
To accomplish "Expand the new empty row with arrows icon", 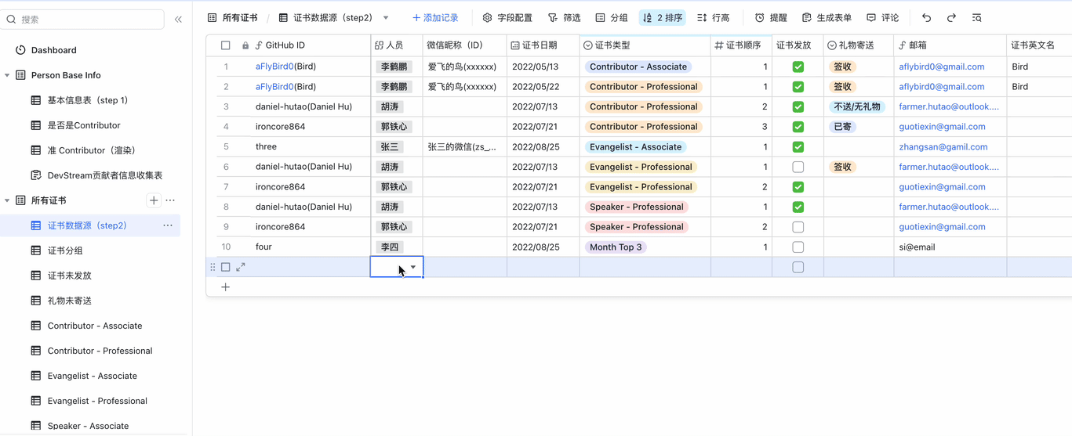I will [x=241, y=267].
